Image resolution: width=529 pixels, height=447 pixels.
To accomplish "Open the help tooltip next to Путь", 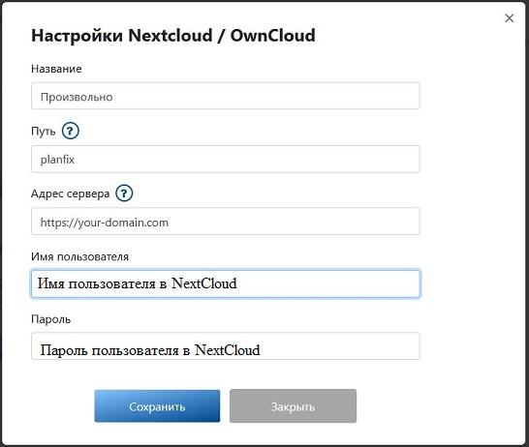I will (70, 131).
